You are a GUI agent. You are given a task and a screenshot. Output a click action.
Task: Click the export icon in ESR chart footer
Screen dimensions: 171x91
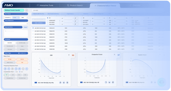(x=60, y=83)
